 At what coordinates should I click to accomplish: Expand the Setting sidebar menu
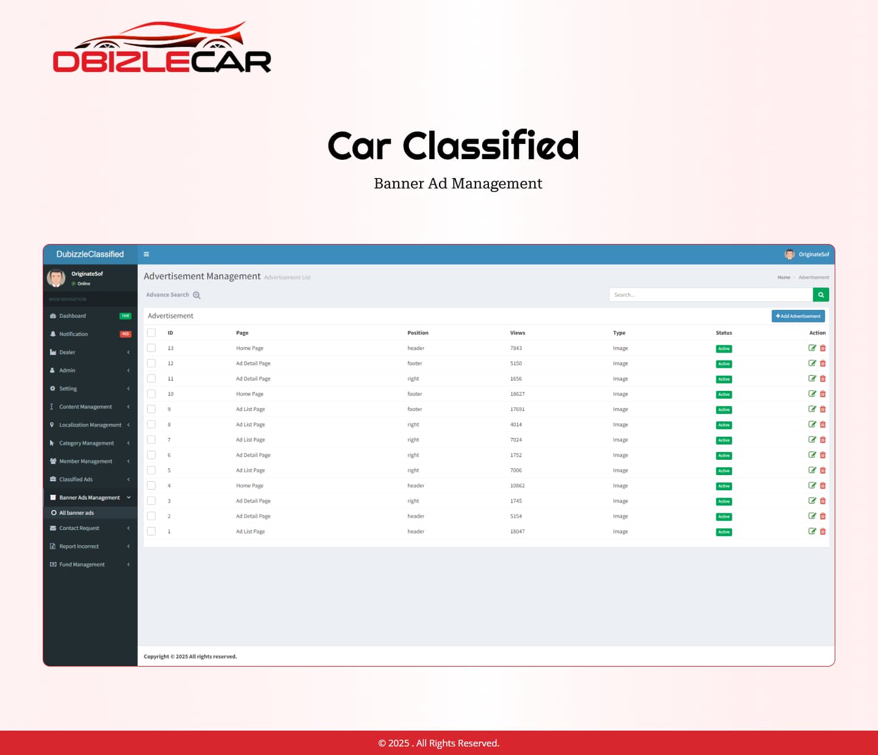90,388
